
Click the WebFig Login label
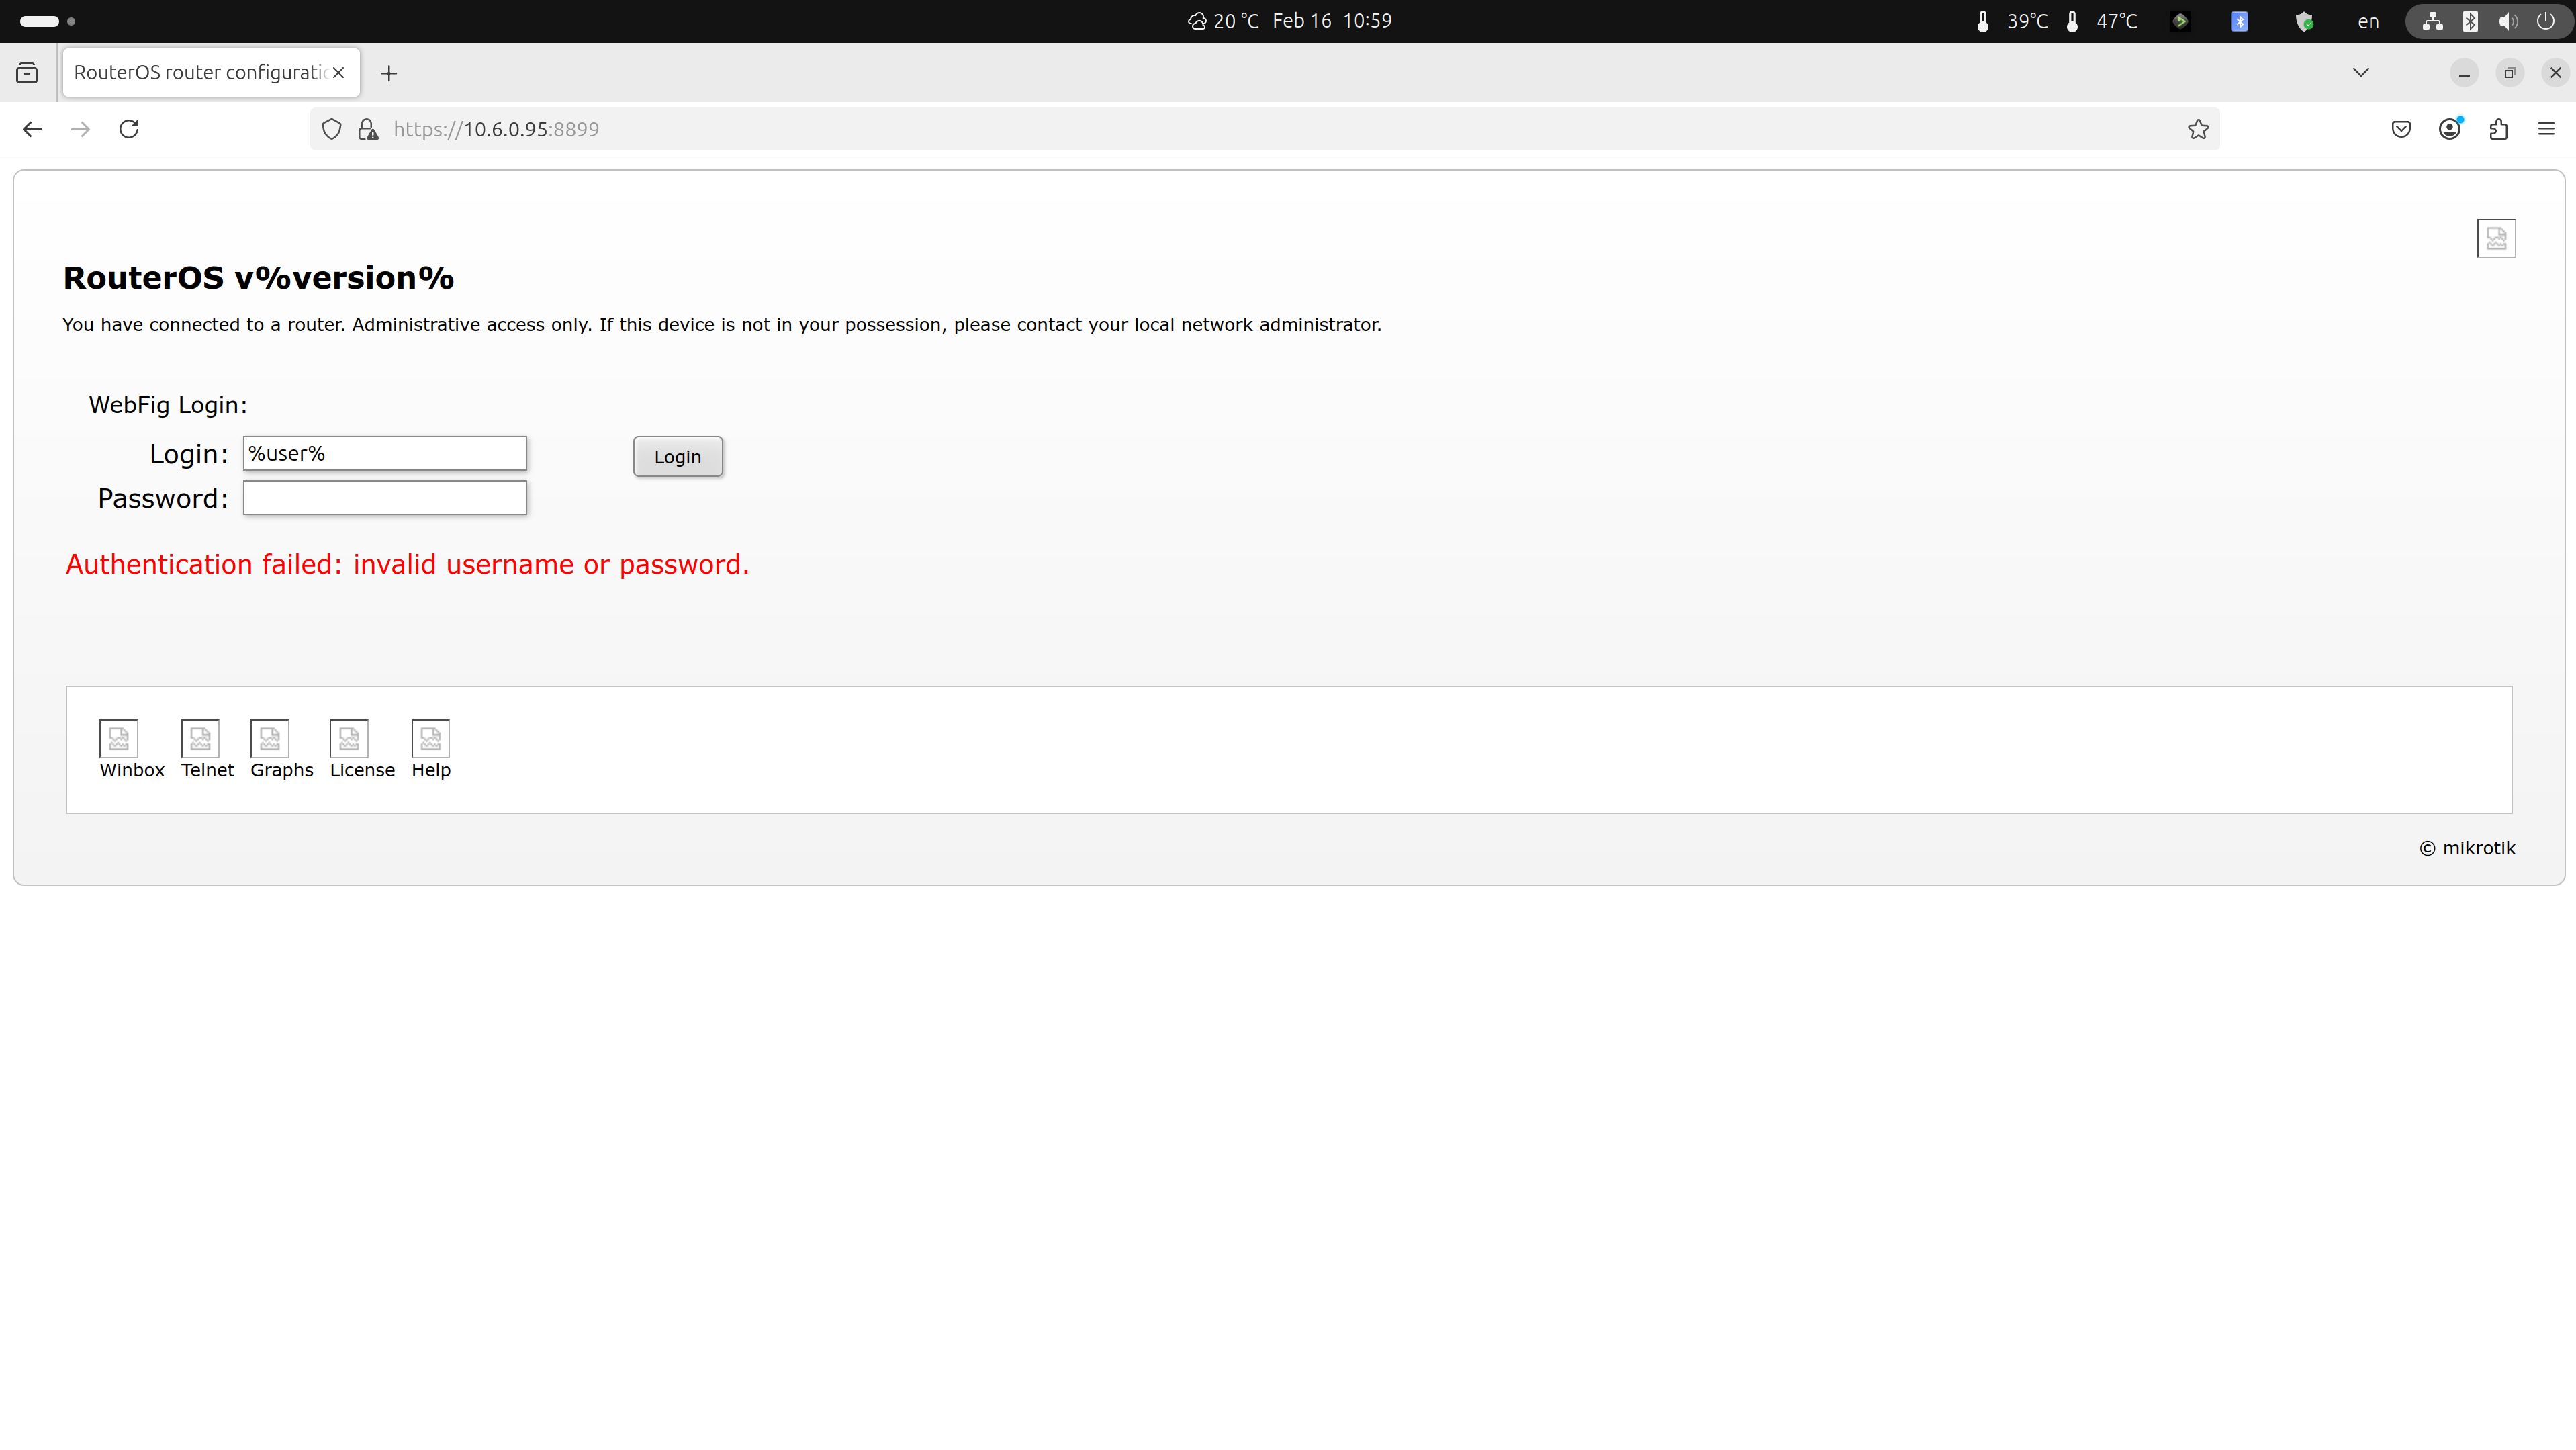point(168,405)
